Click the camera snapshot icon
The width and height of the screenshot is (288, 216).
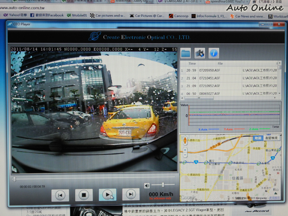[200, 53]
